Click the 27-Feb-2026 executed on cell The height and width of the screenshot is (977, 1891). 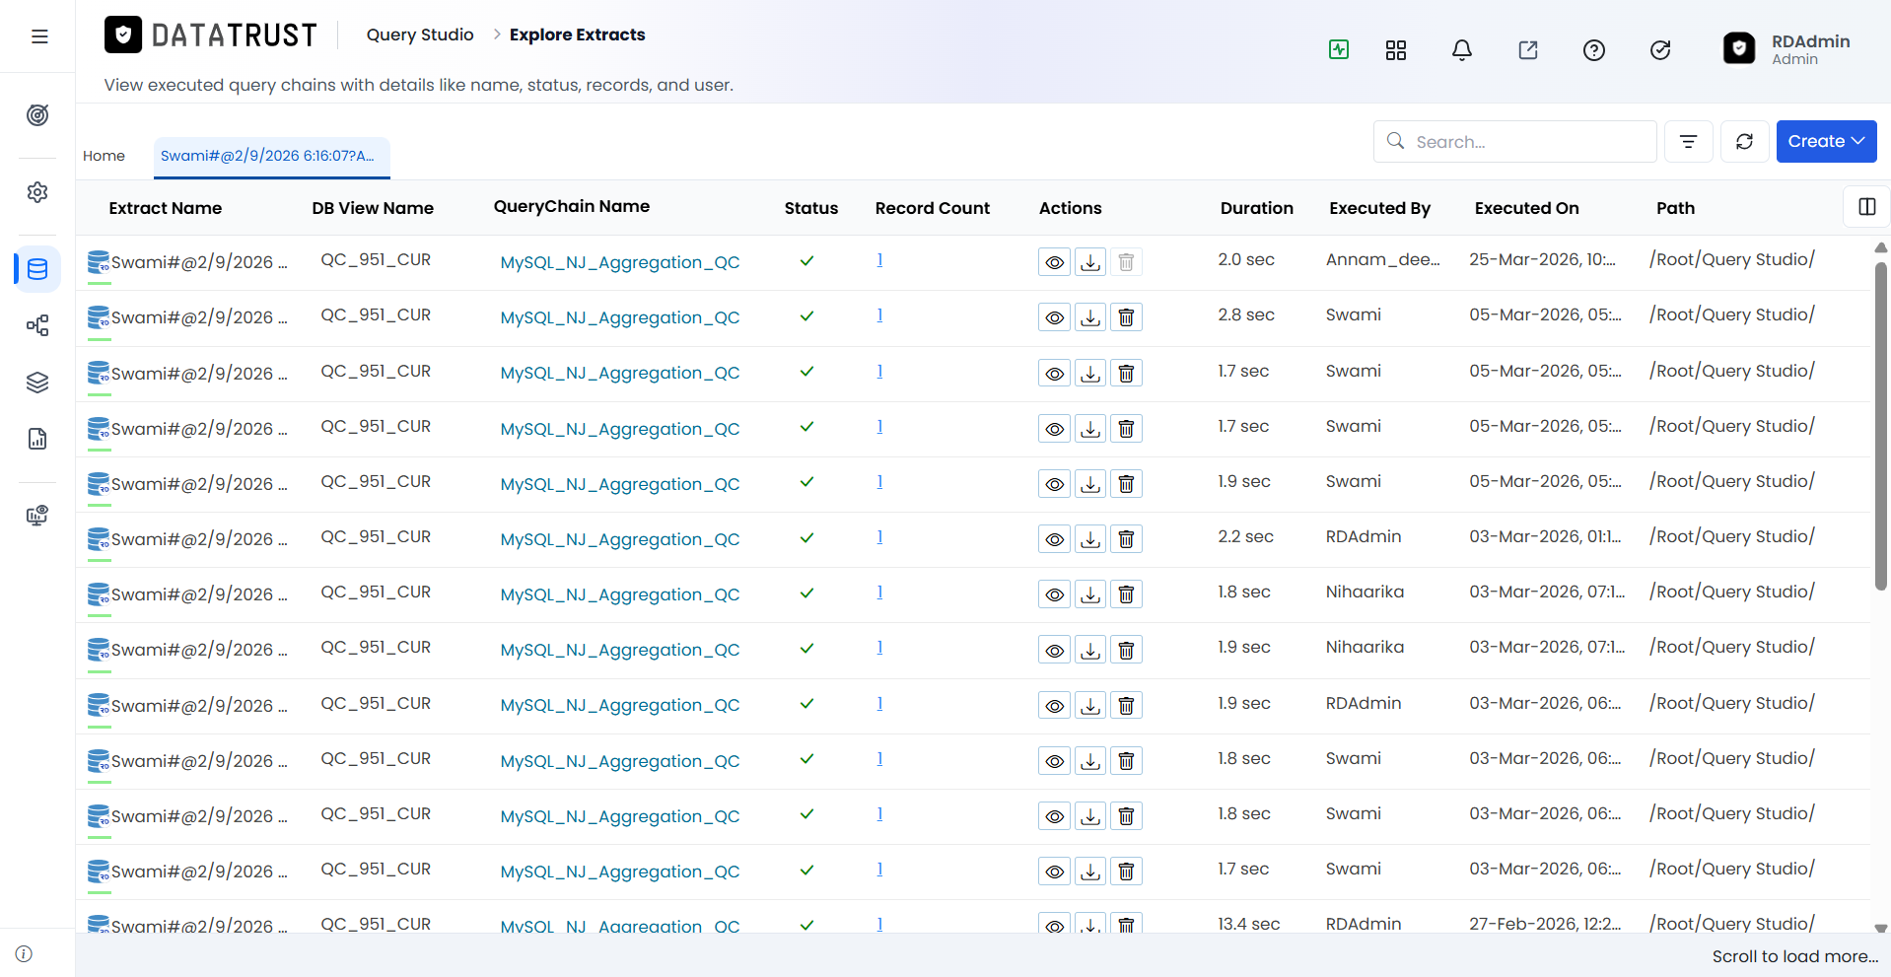pos(1545,924)
